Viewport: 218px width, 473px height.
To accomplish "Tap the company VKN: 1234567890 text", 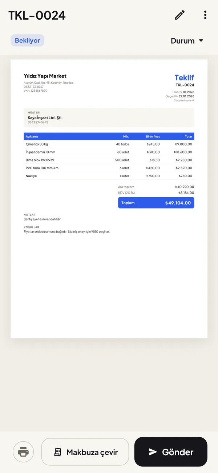I will pos(36,91).
